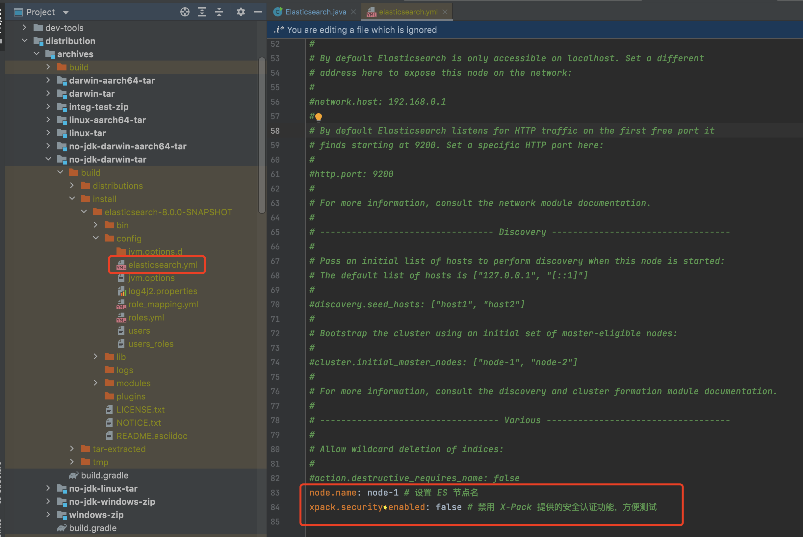
Task: Expand the dev-tools folder
Action: (24, 27)
